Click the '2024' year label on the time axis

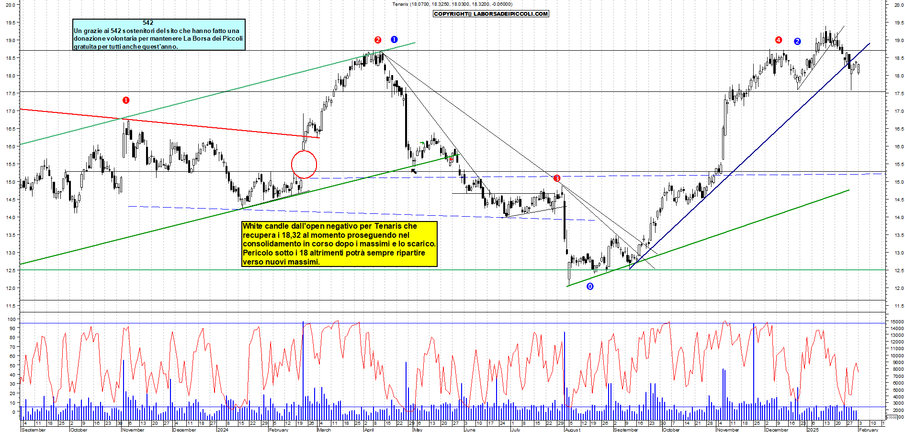tap(223, 430)
